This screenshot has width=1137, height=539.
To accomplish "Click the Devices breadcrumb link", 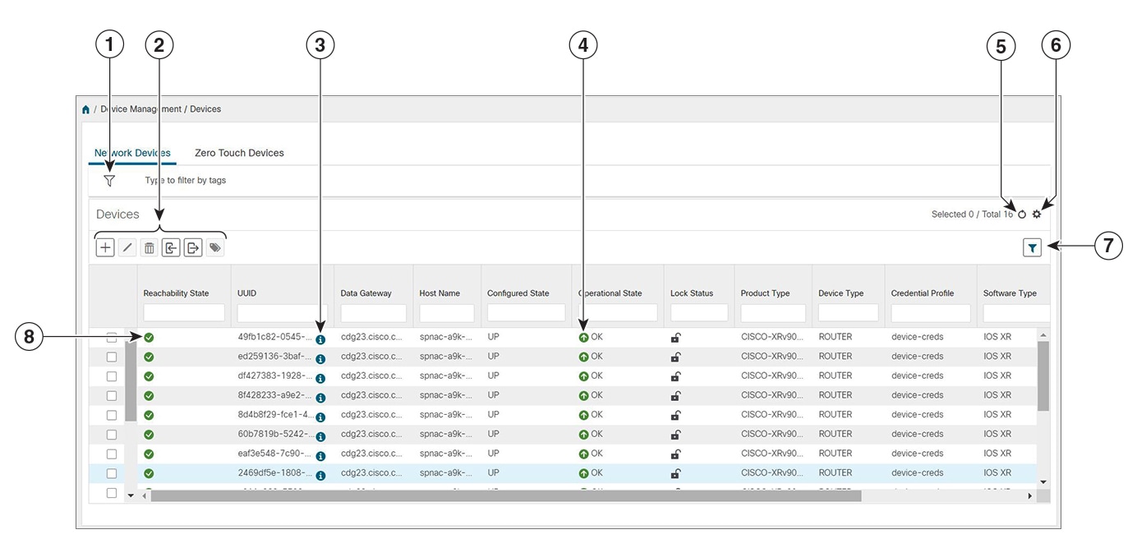I will [x=205, y=108].
